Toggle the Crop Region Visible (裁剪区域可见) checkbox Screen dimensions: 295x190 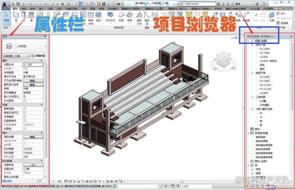25,113
